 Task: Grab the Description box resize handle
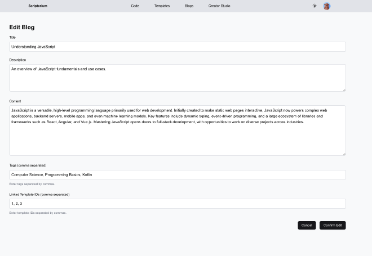coord(344,90)
